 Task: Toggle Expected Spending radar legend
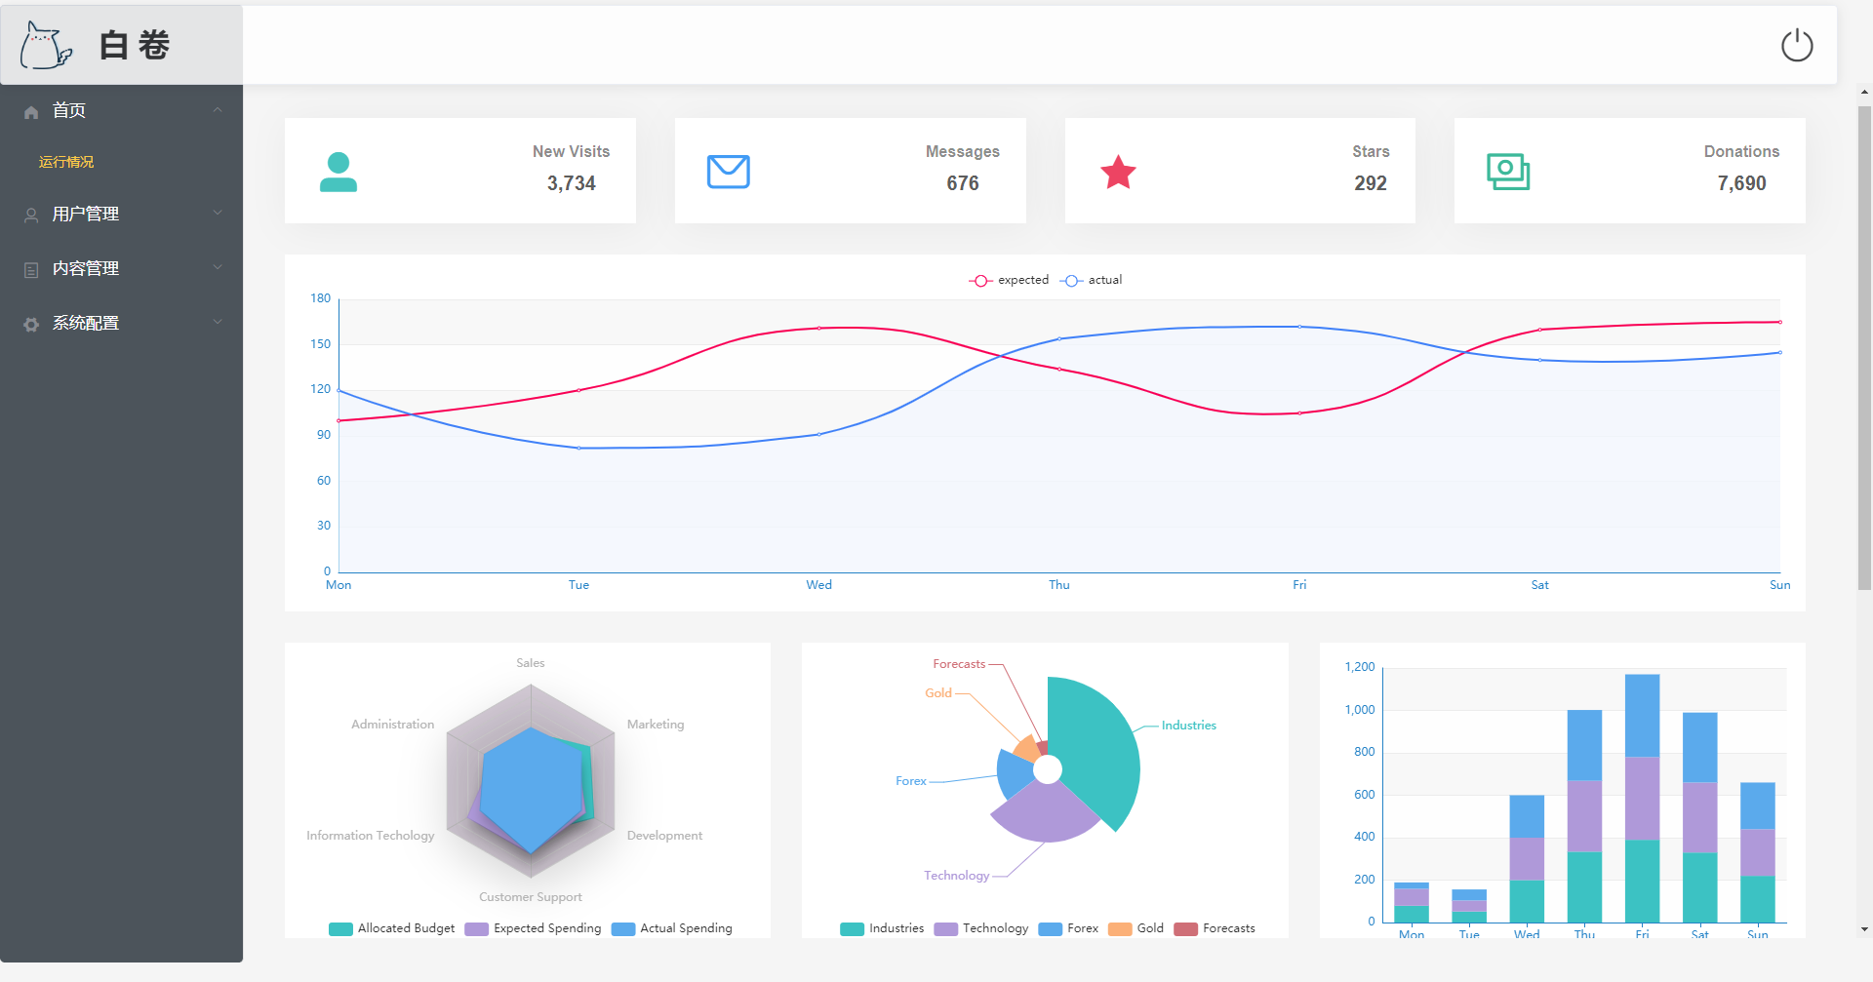tap(534, 928)
